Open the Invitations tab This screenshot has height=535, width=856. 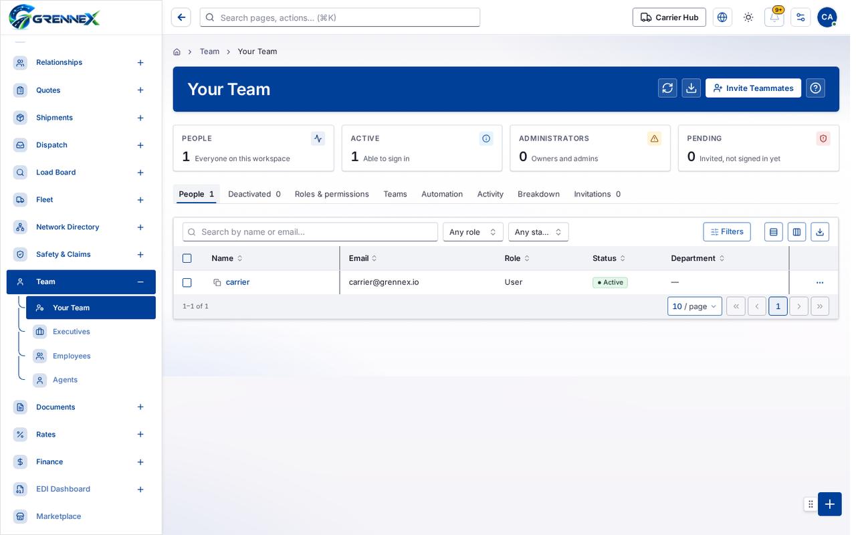[x=597, y=194]
